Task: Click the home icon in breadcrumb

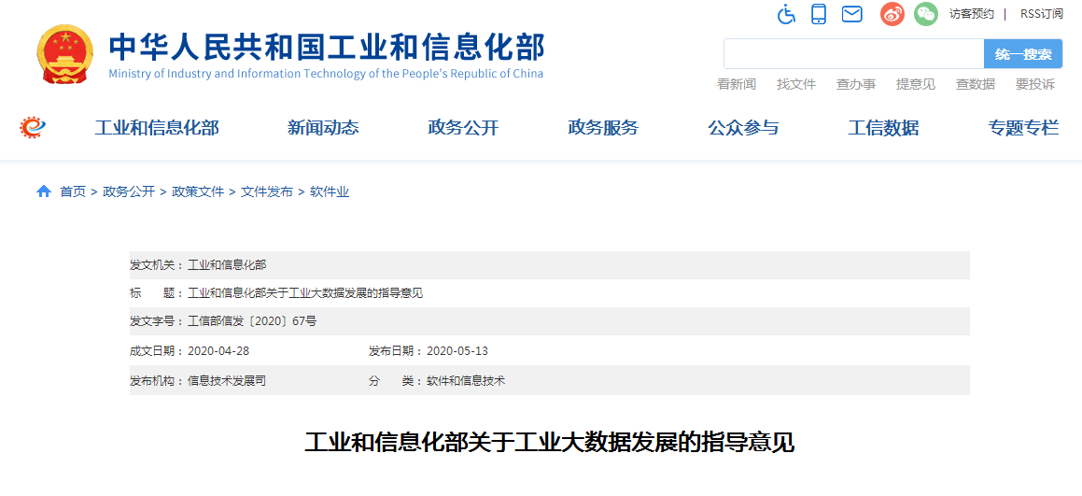Action: (x=44, y=192)
